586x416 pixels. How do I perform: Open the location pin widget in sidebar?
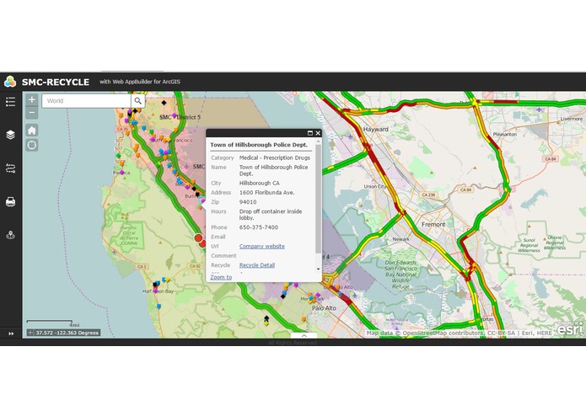click(10, 235)
